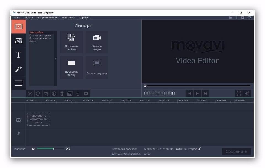The width and height of the screenshot is (265, 168).
Task: Open the Titles text tab
Action: [x=18, y=55]
